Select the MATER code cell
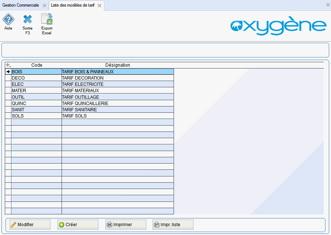This screenshot has height=235, width=331. pos(36,91)
